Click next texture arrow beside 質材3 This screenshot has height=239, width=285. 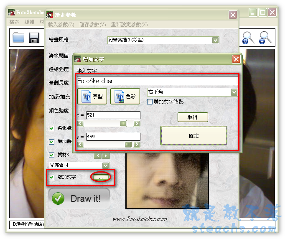[x=106, y=156]
